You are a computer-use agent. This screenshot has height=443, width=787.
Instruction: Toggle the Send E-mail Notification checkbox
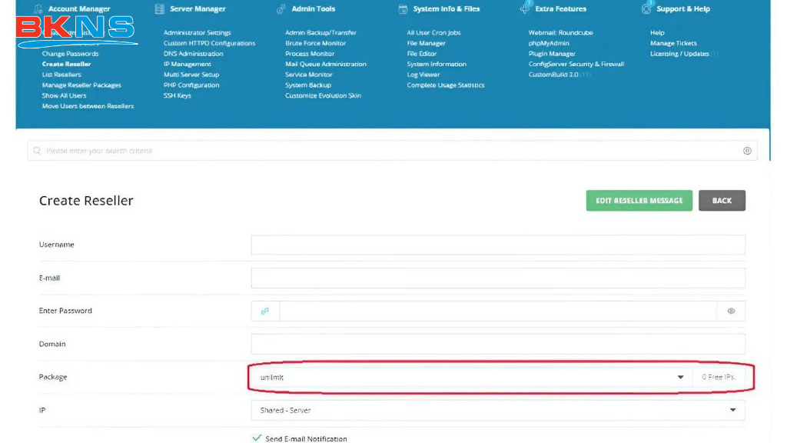pyautogui.click(x=257, y=438)
